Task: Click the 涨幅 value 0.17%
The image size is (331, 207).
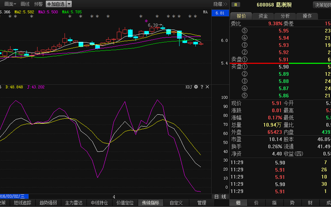Action: (275, 118)
